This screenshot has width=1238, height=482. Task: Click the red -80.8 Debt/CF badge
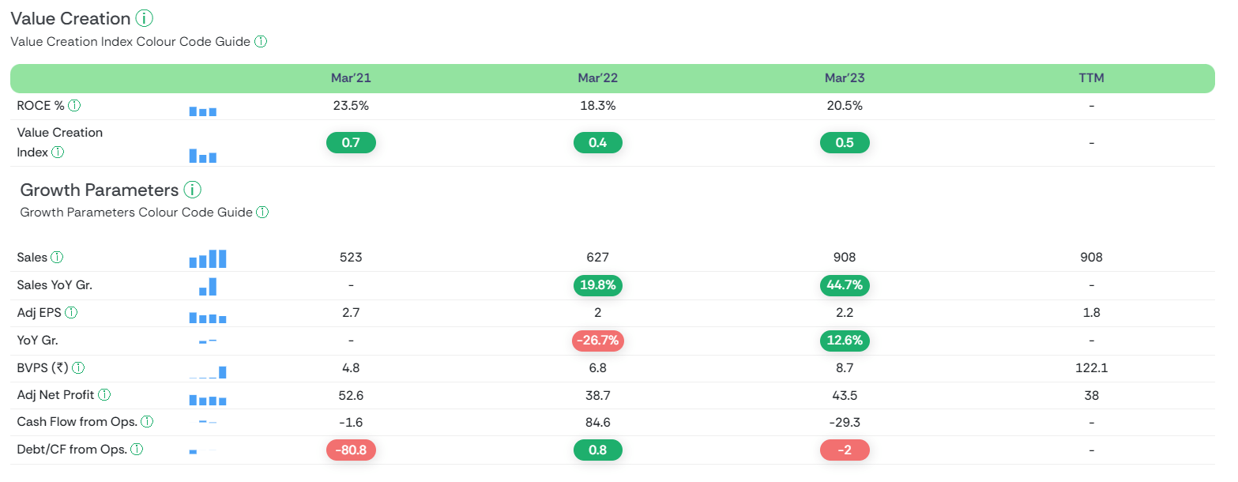(351, 450)
